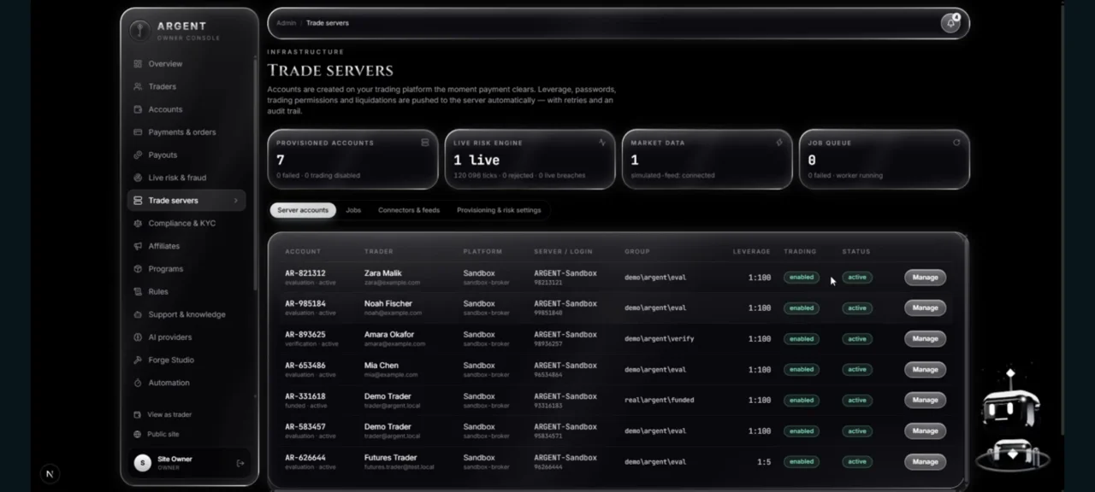
Task: Click group demo\argent\verify
Action: (x=659, y=339)
